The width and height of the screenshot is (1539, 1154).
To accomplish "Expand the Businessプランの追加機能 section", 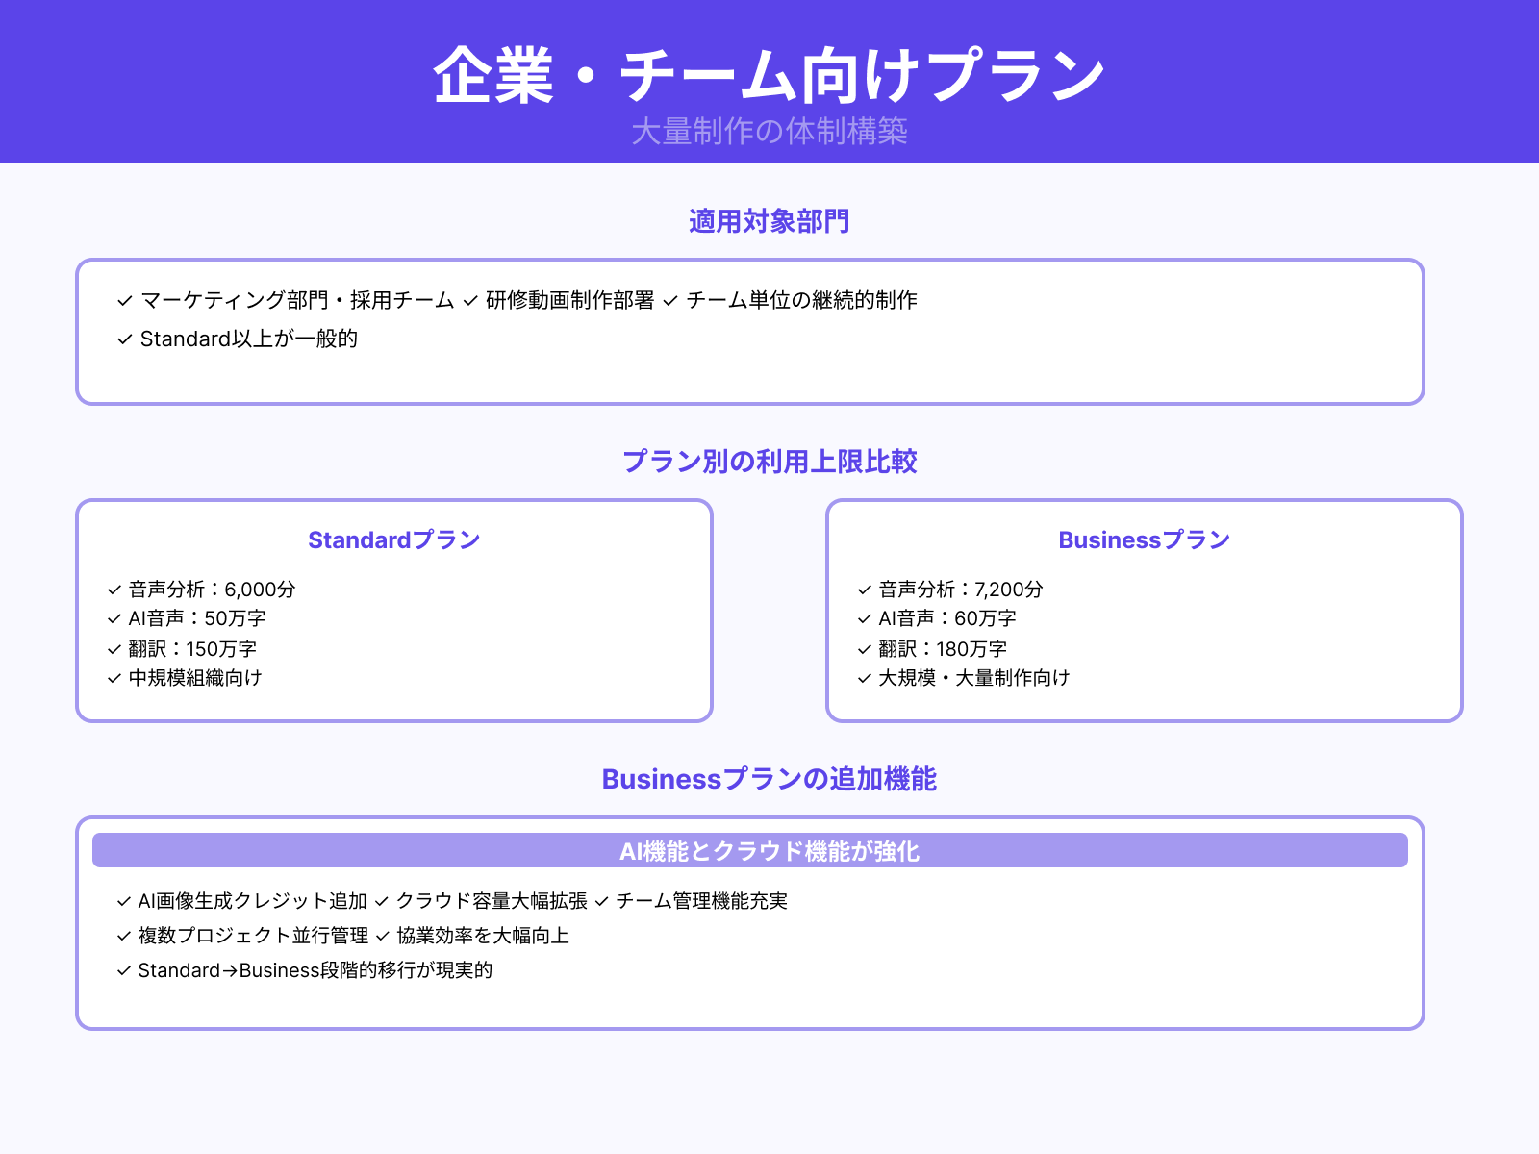I will pos(769,780).
